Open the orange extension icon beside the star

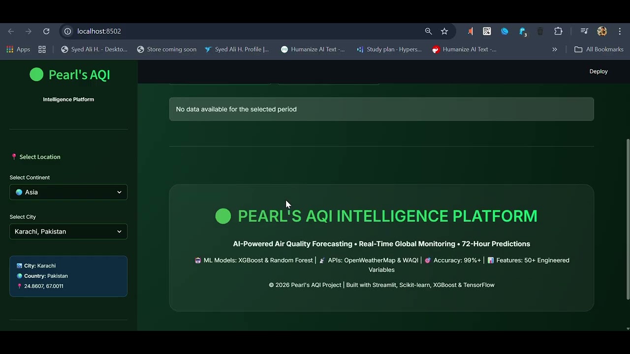[x=470, y=31]
